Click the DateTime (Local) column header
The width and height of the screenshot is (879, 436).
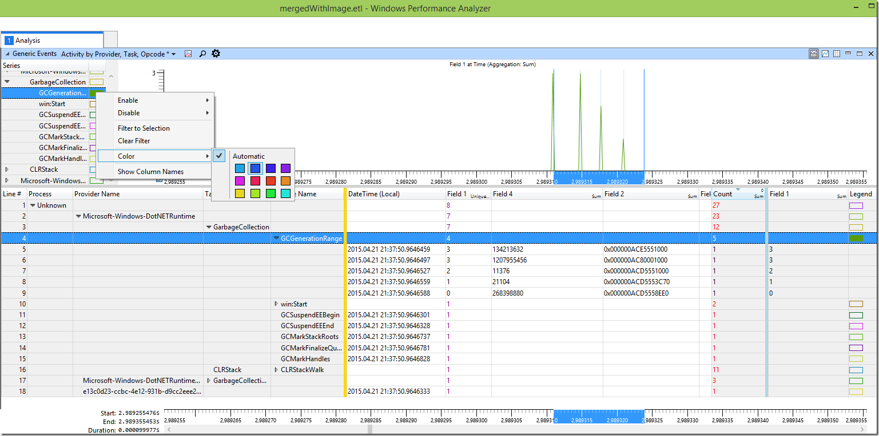coord(396,194)
